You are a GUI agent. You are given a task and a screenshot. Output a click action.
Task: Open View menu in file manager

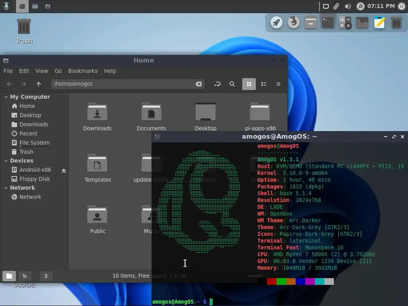point(41,71)
